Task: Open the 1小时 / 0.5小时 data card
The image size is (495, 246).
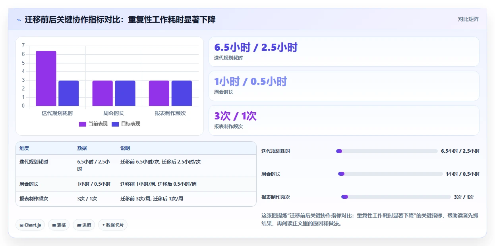Action: [x=344, y=86]
